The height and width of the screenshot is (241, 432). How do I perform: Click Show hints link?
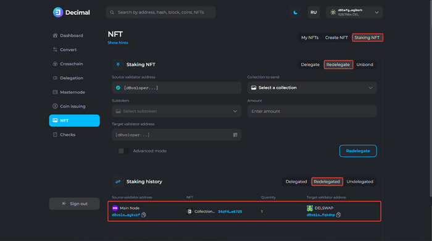pos(118,43)
